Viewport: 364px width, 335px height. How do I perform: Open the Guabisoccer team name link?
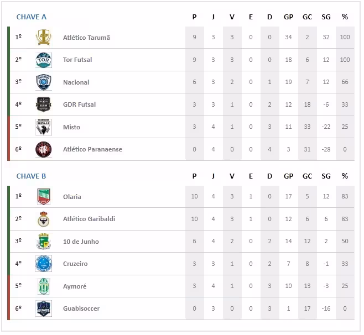pyautogui.click(x=81, y=308)
